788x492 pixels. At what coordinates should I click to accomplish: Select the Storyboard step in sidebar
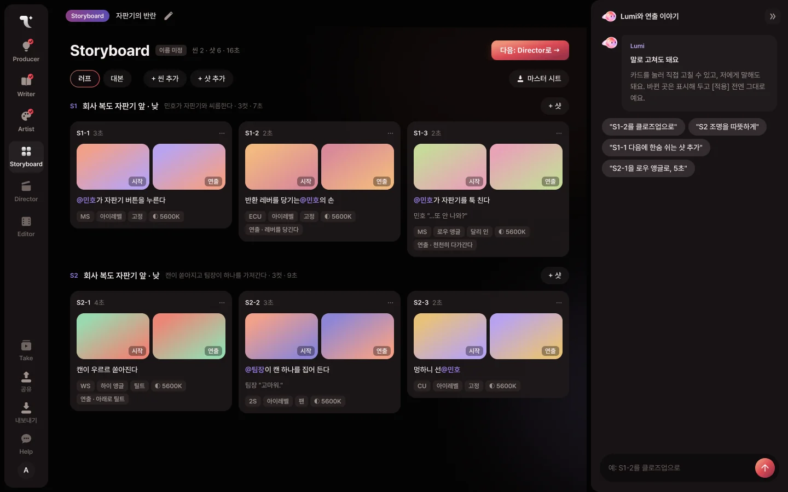[x=26, y=156]
